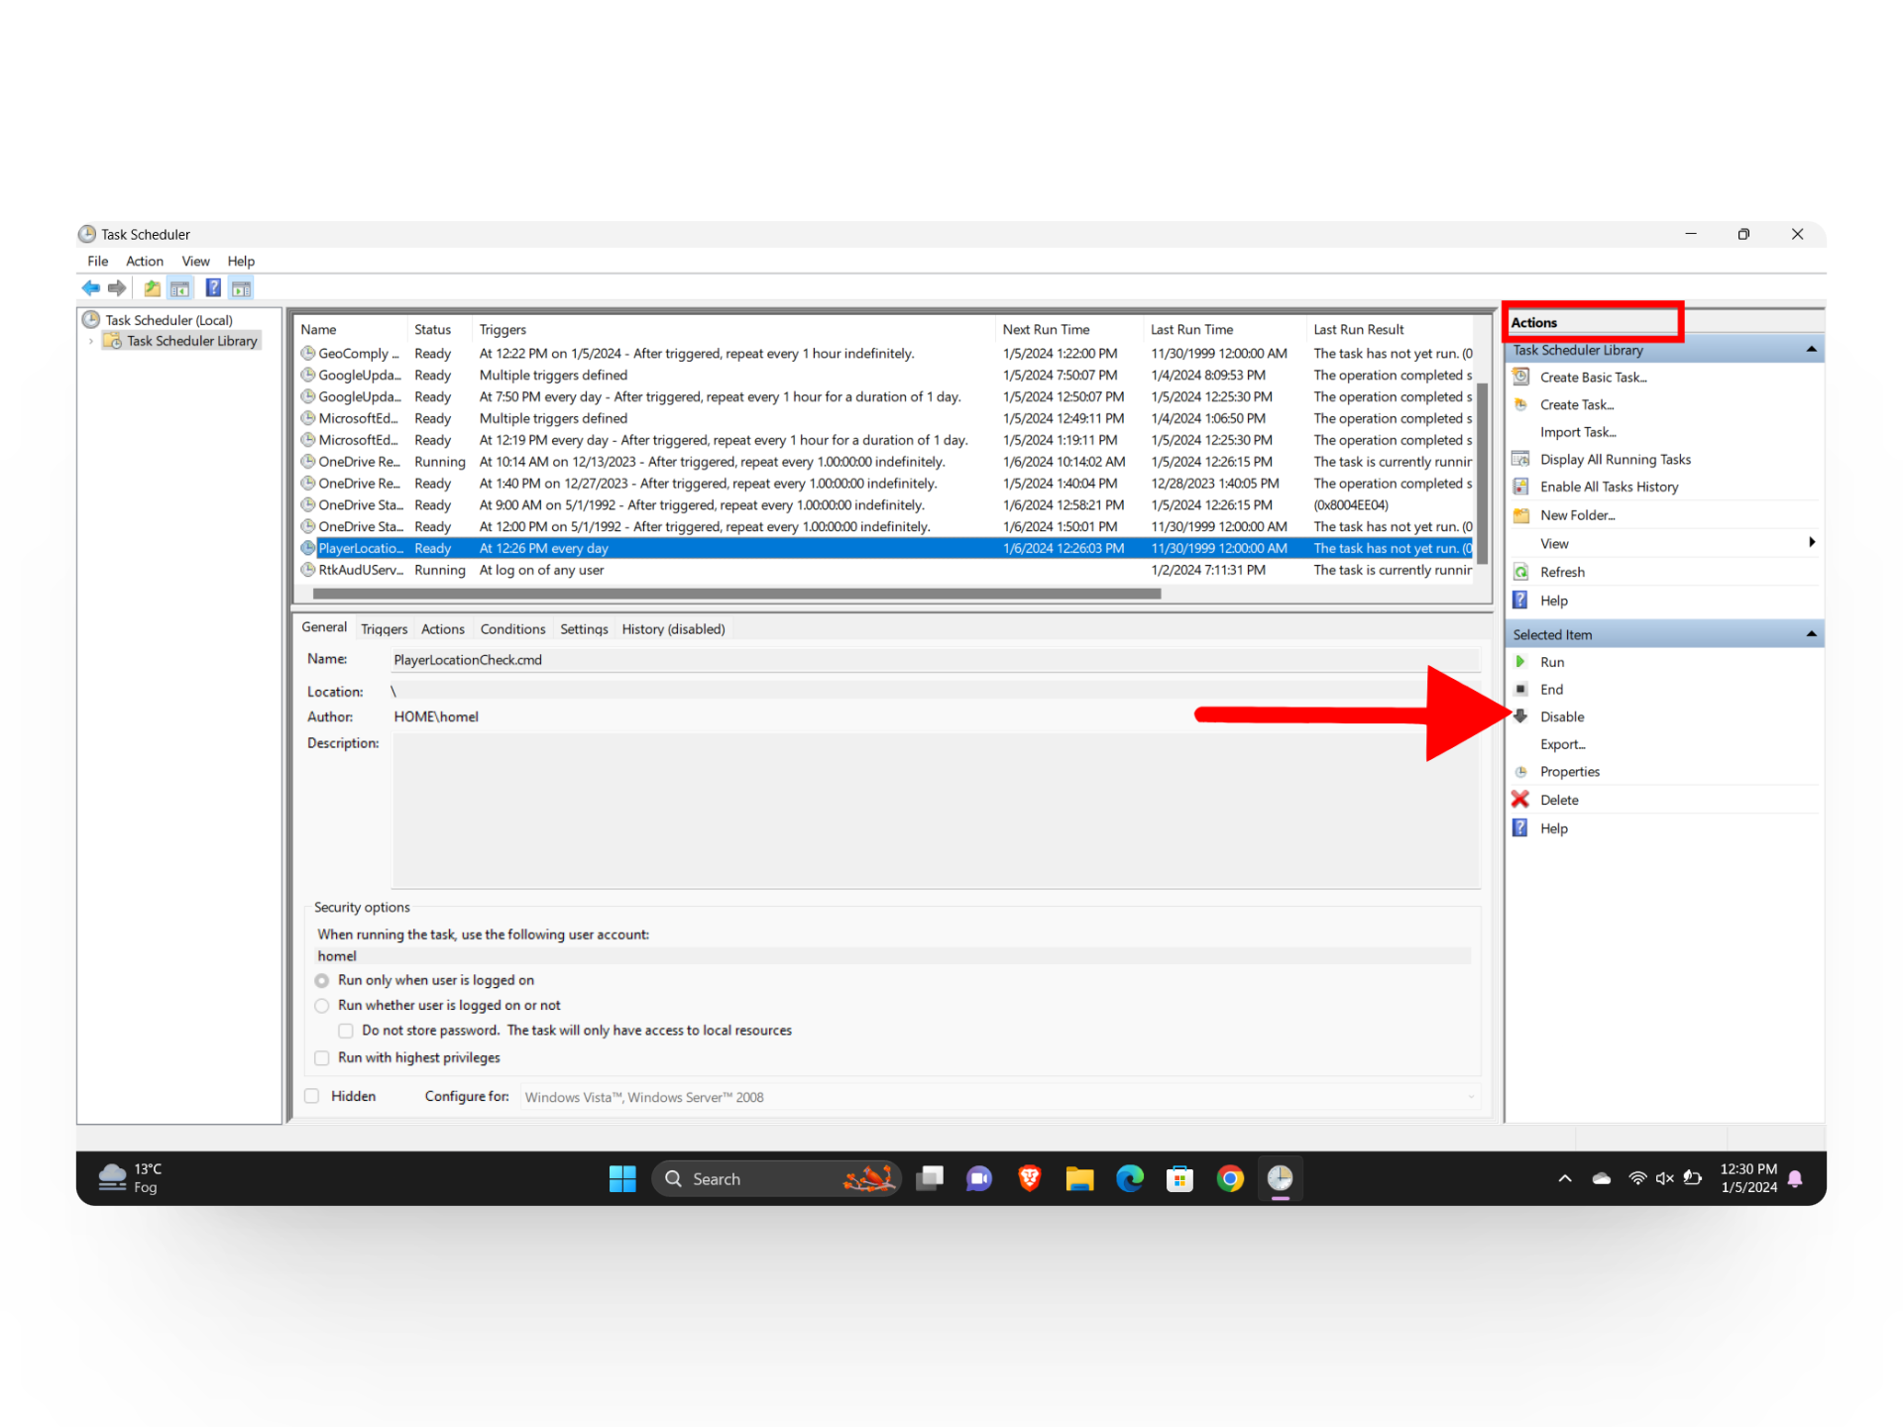Expand the Task Scheduler Library tree node

91,341
